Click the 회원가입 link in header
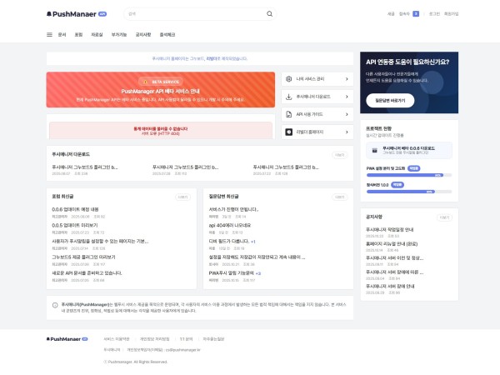The image size is (500, 375). click(451, 14)
